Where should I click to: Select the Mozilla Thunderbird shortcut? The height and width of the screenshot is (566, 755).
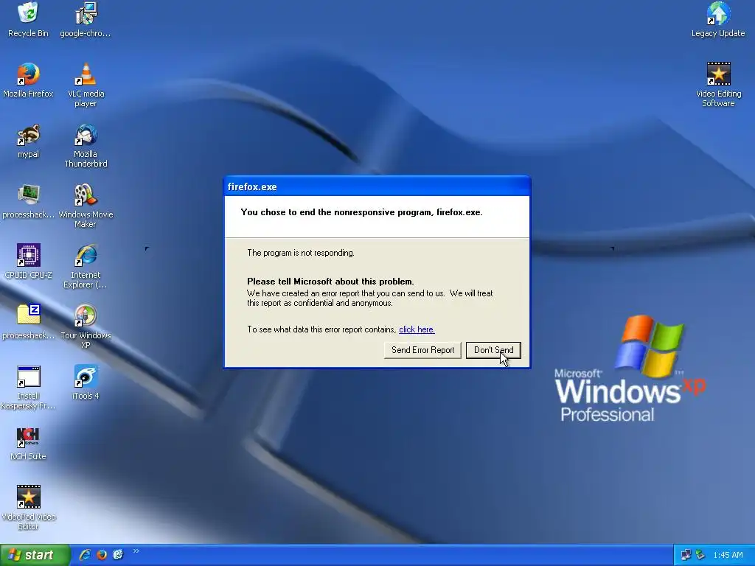86,146
